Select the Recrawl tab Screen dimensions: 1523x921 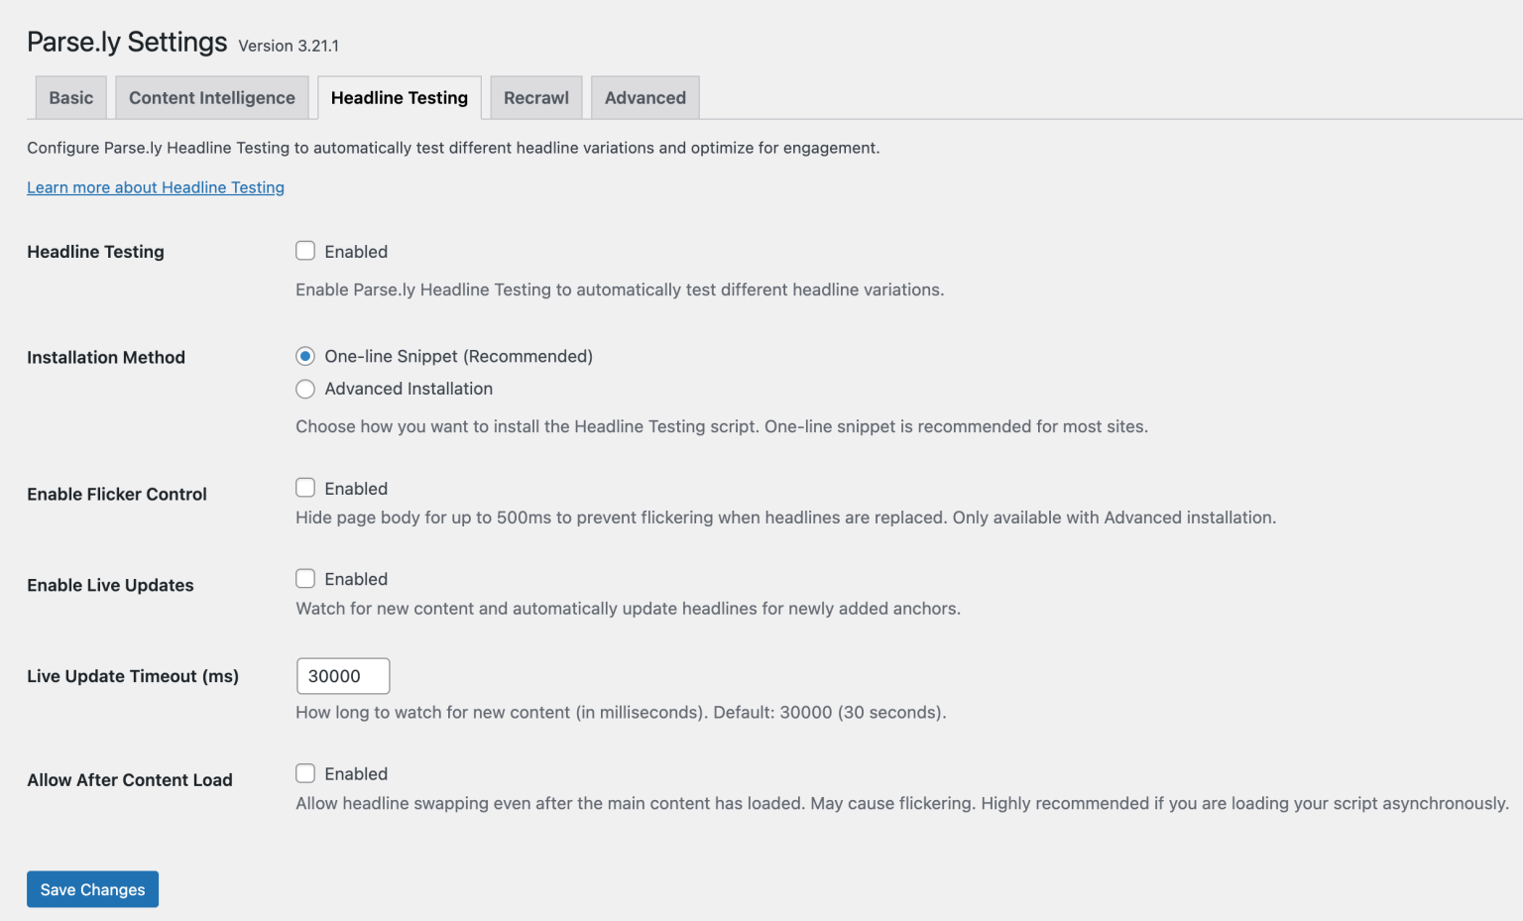click(535, 97)
